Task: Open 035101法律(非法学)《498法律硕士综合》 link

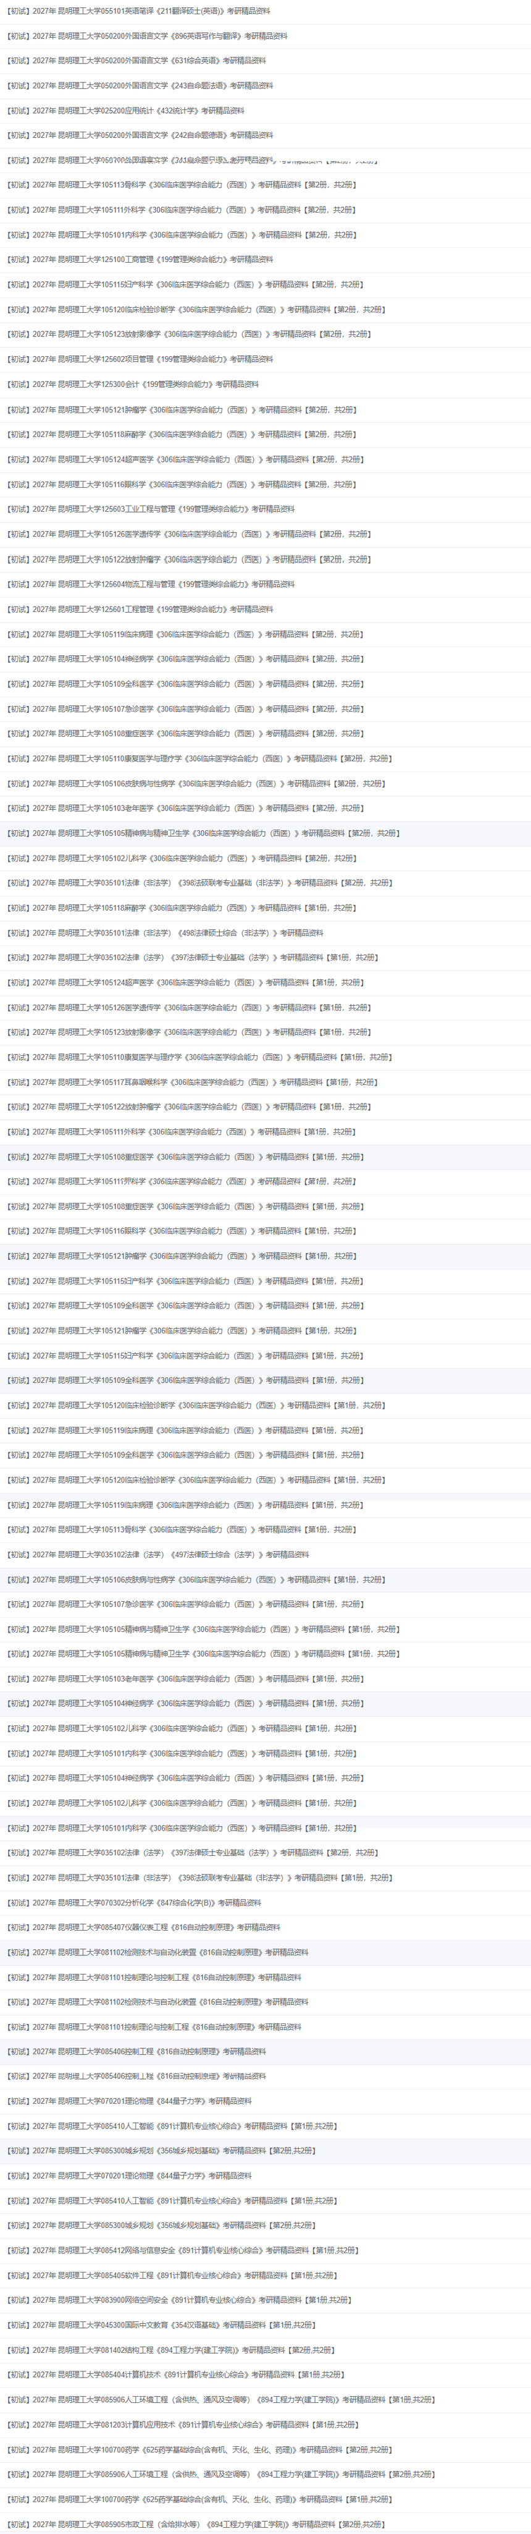Action: click(x=165, y=932)
